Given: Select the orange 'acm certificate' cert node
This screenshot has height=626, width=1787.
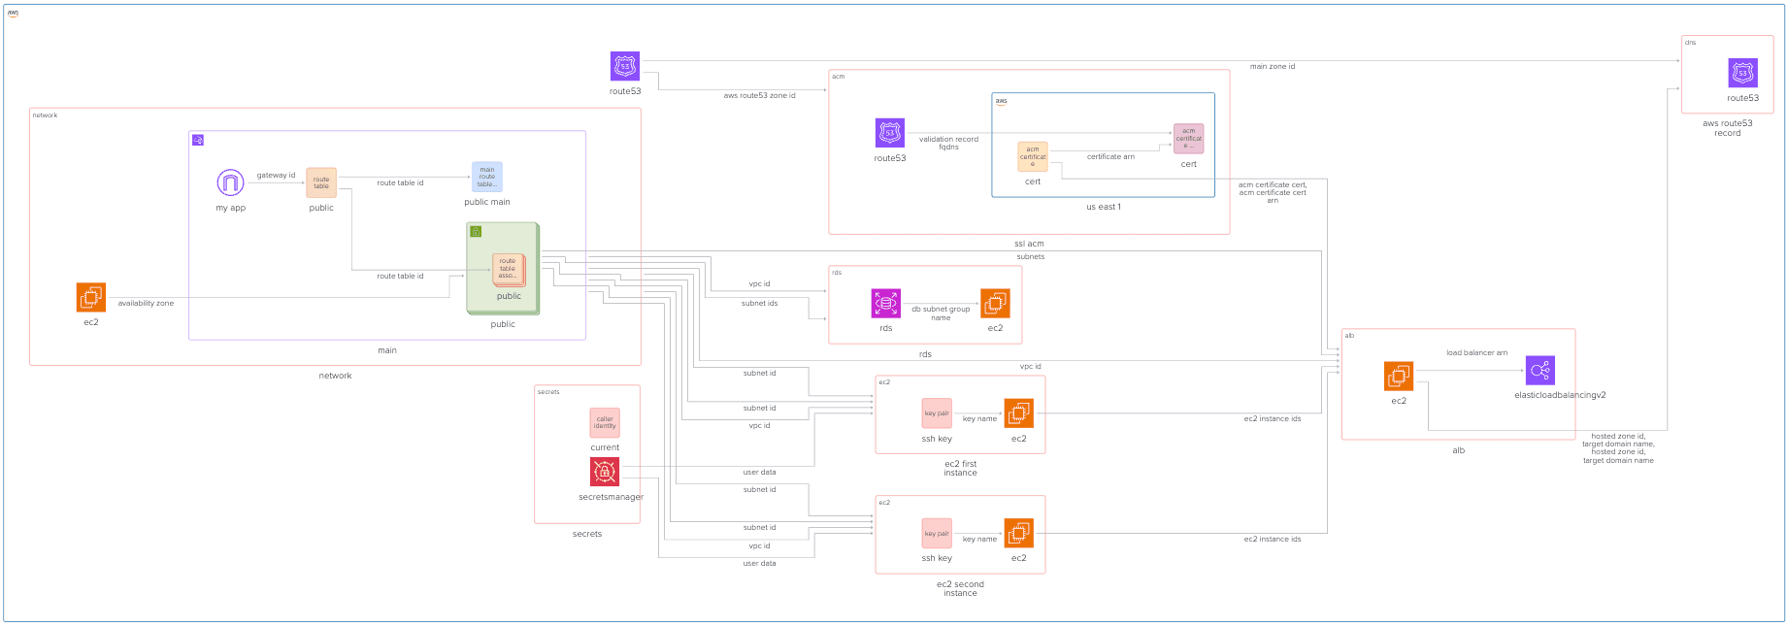Looking at the screenshot, I should click(x=1033, y=157).
